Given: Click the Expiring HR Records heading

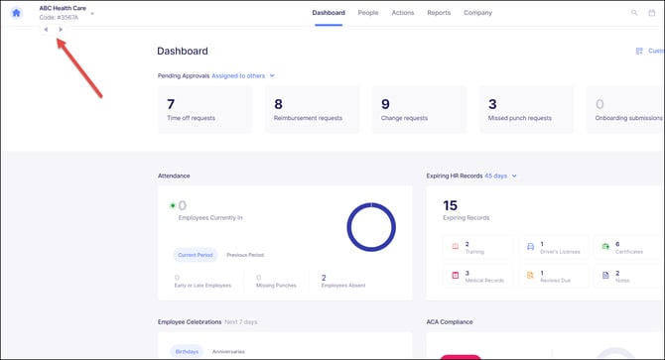Looking at the screenshot, I should [455, 176].
